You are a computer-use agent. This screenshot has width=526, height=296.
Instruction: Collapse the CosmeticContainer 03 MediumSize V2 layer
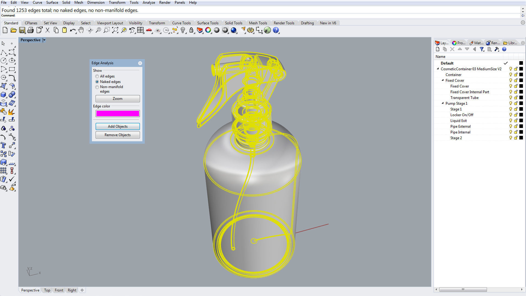[438, 69]
